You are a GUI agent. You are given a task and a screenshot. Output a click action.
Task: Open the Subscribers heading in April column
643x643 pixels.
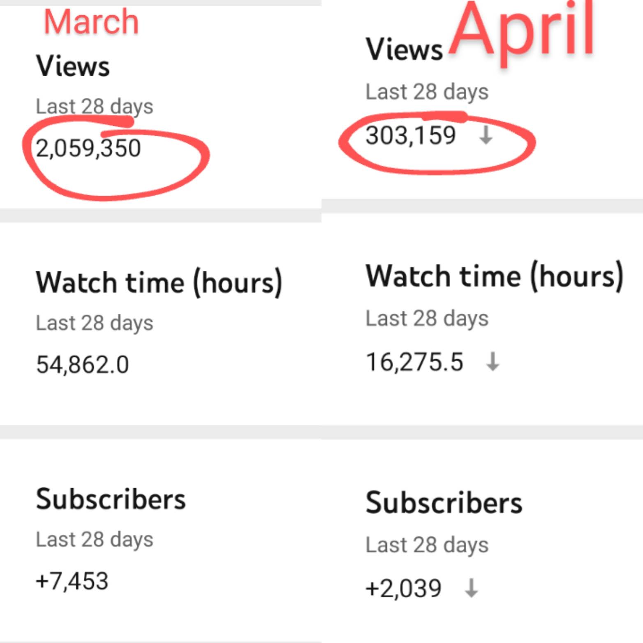tap(444, 503)
